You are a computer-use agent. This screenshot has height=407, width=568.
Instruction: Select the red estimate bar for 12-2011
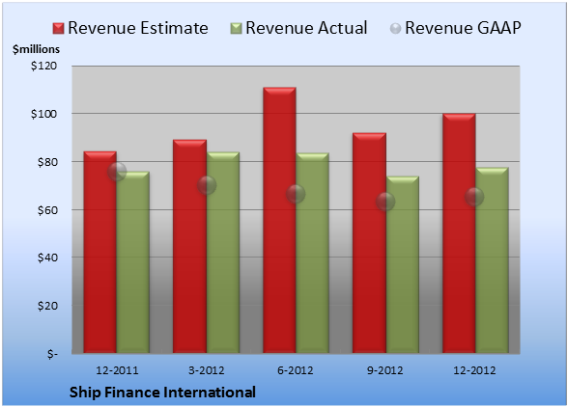coord(100,252)
